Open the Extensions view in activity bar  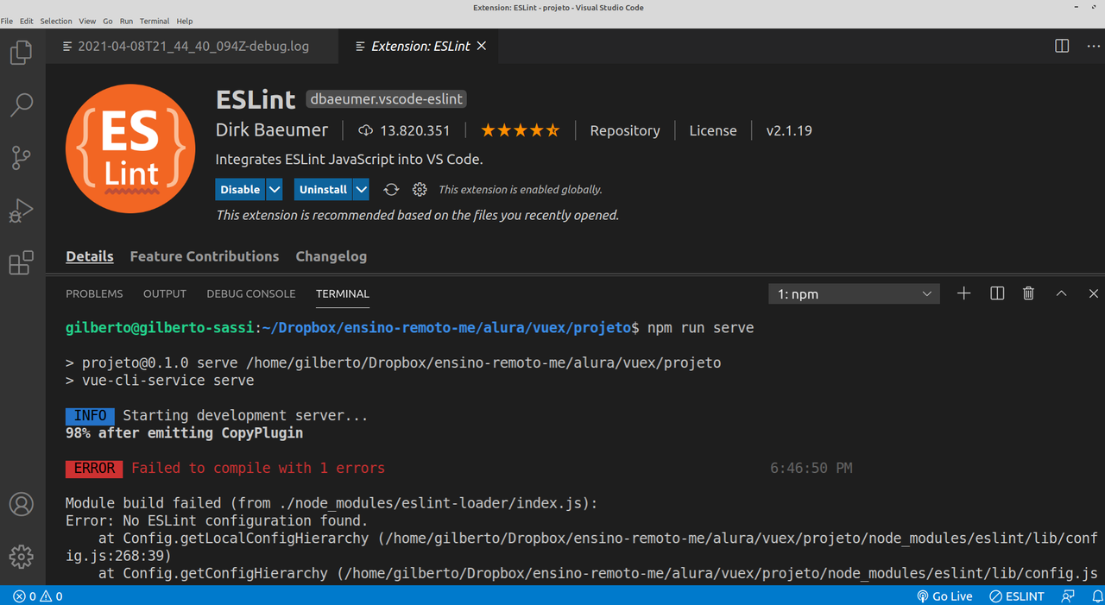21,262
